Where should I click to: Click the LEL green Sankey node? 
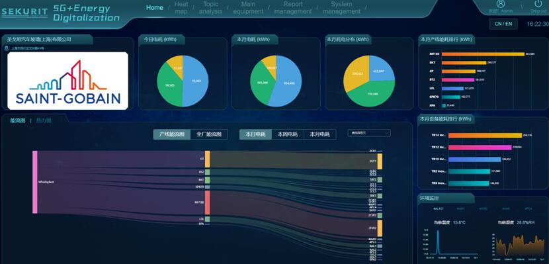coord(207,219)
